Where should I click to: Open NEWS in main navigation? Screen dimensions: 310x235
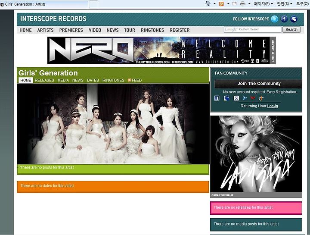coord(113,30)
